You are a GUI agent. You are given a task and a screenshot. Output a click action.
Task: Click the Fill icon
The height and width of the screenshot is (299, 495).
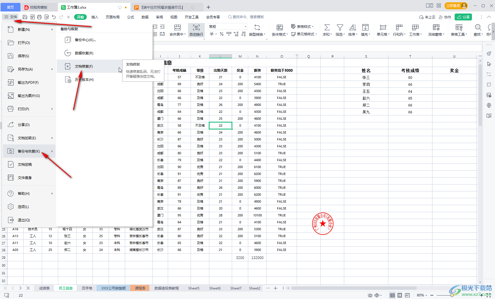click(365, 27)
